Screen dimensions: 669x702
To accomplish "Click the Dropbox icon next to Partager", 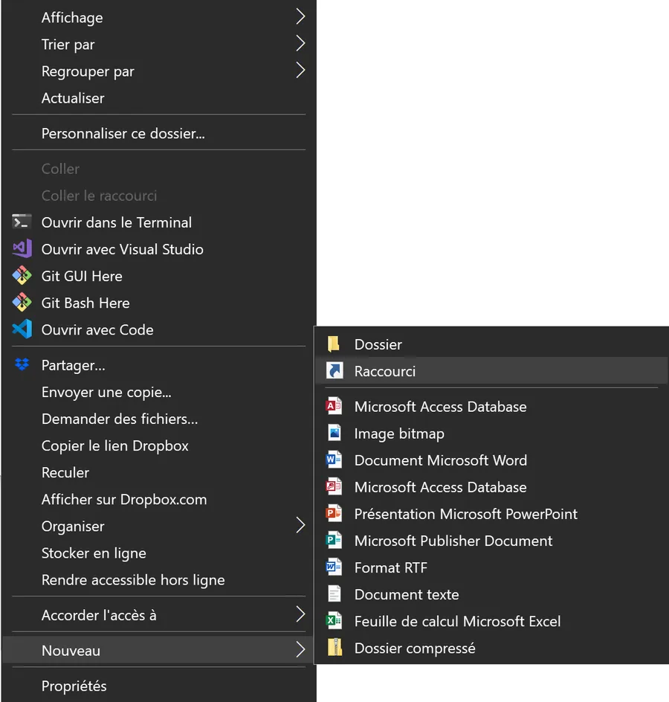I will click(22, 364).
